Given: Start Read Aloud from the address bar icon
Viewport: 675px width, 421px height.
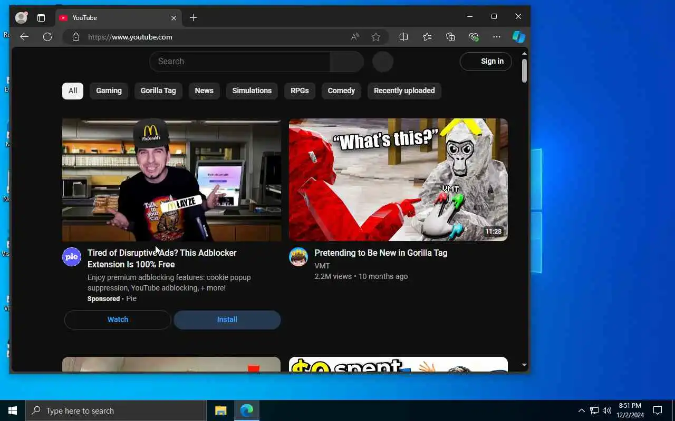Looking at the screenshot, I should tap(355, 37).
